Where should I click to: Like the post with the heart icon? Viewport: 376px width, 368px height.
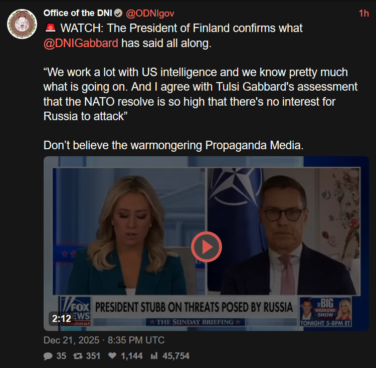(x=112, y=356)
